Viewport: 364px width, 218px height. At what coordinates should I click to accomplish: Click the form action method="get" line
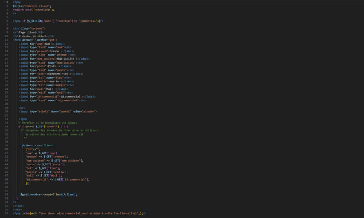(x=35, y=40)
